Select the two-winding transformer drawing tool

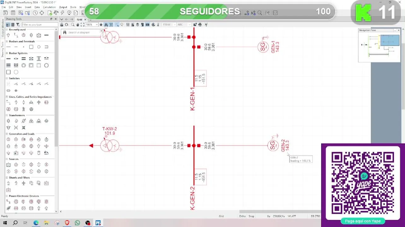pyautogui.click(x=9, y=121)
